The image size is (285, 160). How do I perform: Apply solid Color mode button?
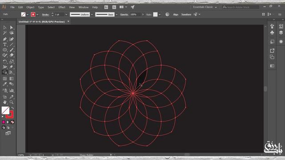[x=4, y=122]
